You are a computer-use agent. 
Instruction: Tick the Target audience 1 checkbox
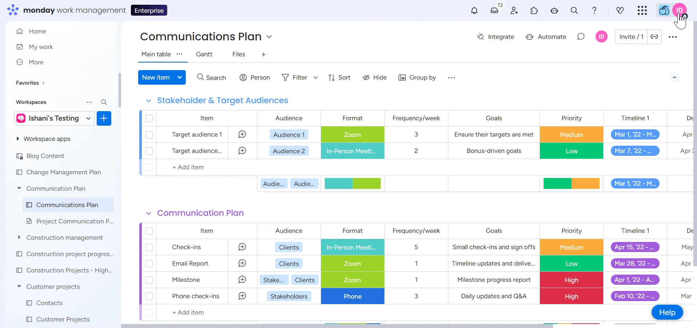[149, 134]
